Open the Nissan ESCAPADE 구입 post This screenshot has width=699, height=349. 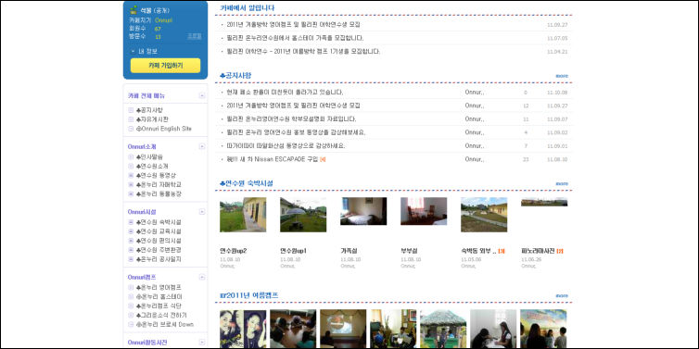coord(273,159)
